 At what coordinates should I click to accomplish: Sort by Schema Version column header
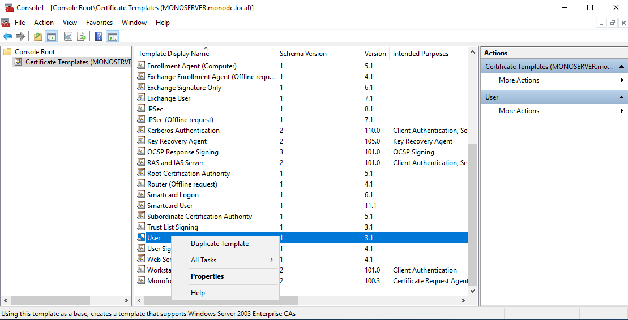tap(303, 54)
